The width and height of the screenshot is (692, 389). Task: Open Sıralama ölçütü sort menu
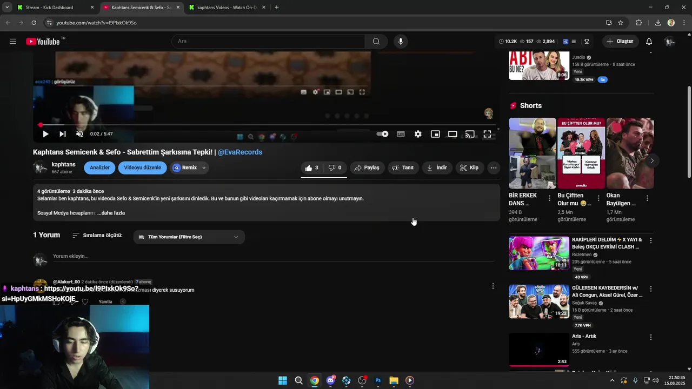point(97,236)
